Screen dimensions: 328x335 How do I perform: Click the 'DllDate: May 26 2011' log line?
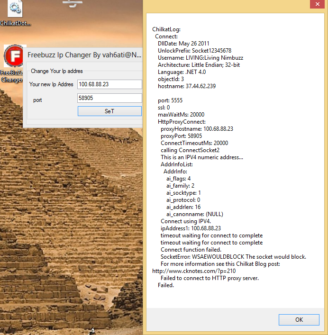pyautogui.click(x=183, y=44)
